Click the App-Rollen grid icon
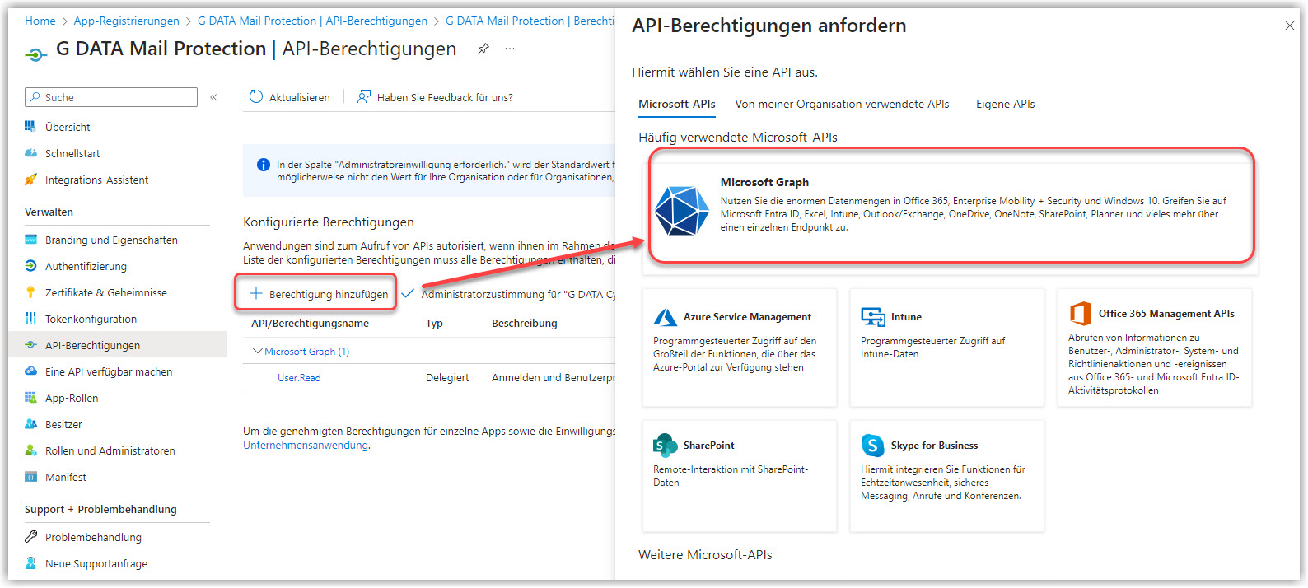The image size is (1308, 588). pyautogui.click(x=30, y=397)
